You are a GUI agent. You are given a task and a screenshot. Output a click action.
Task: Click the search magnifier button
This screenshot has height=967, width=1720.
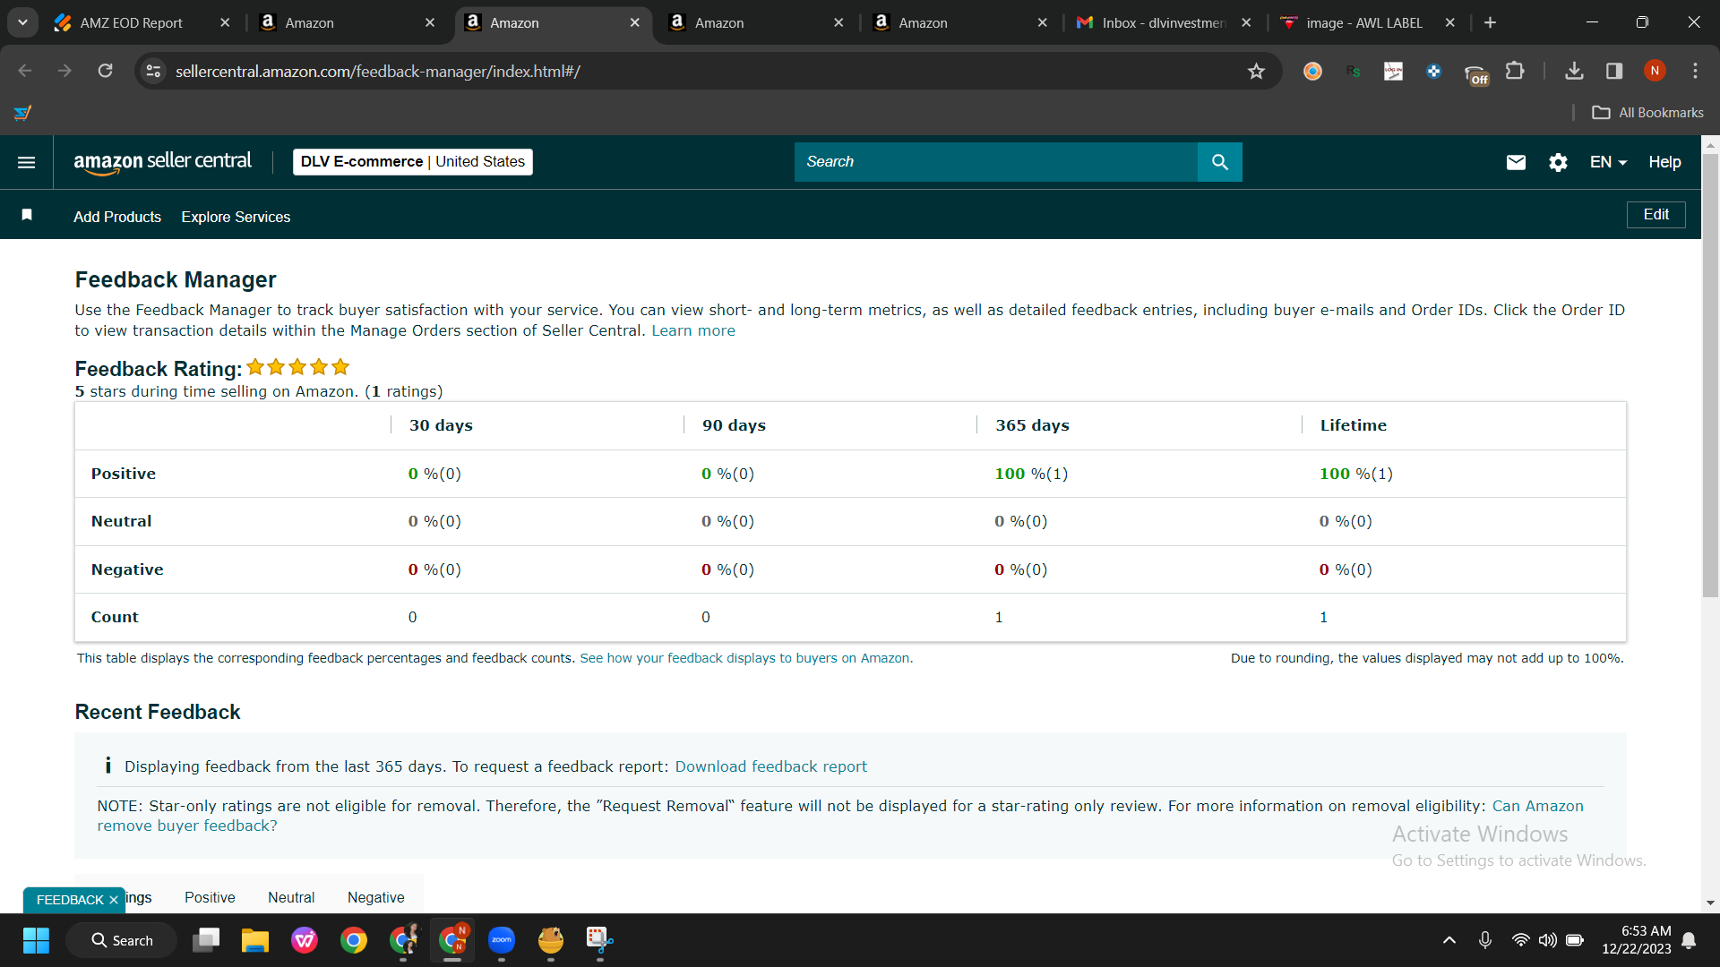tap(1219, 162)
